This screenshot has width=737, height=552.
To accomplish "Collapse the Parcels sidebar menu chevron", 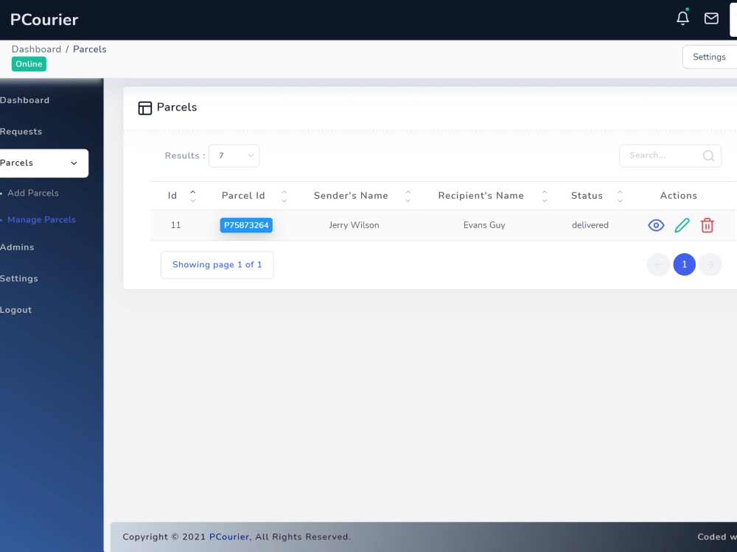I will pos(74,163).
